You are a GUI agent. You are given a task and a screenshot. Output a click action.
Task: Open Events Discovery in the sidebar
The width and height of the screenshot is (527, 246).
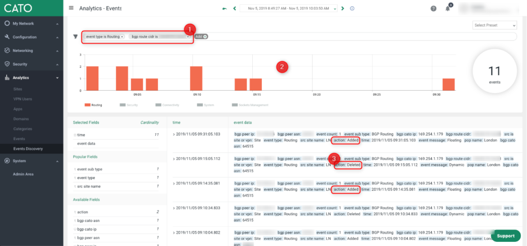(x=28, y=149)
